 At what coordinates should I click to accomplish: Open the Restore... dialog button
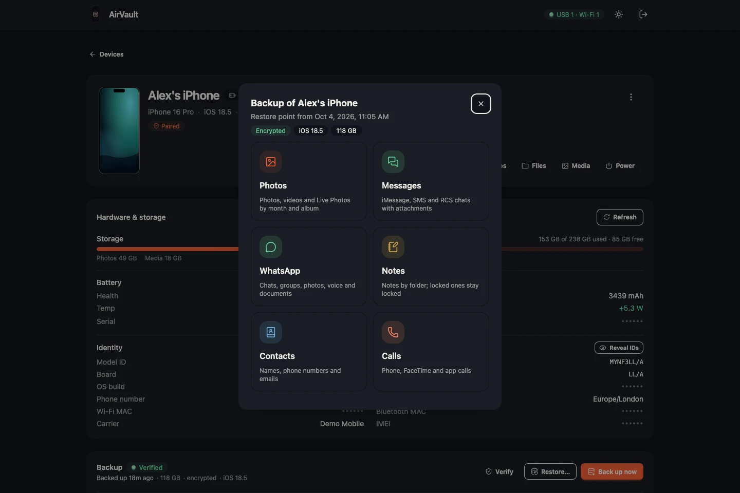pyautogui.click(x=550, y=472)
